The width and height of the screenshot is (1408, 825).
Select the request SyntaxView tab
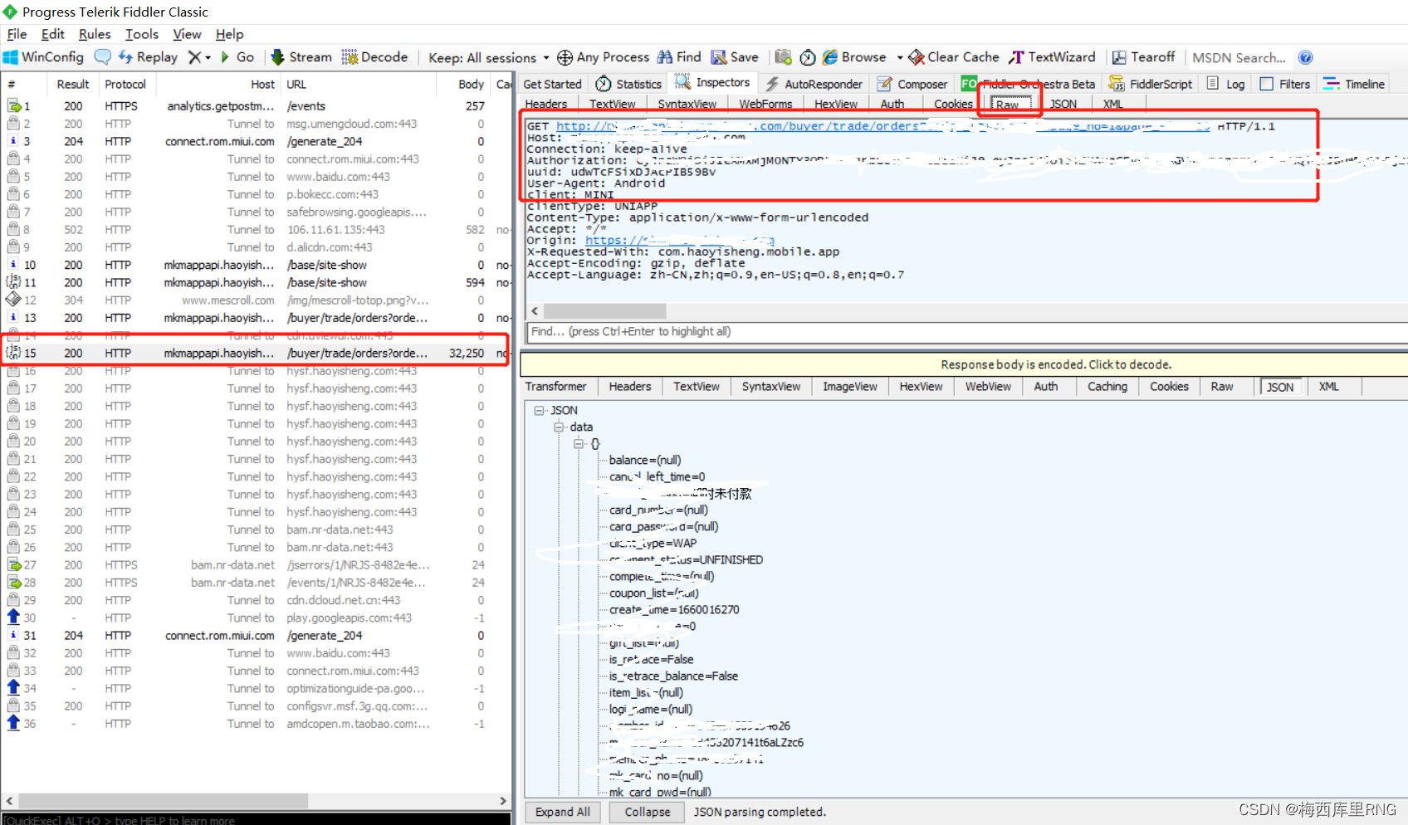[687, 104]
